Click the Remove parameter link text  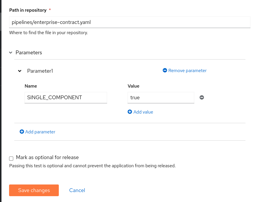click(187, 71)
